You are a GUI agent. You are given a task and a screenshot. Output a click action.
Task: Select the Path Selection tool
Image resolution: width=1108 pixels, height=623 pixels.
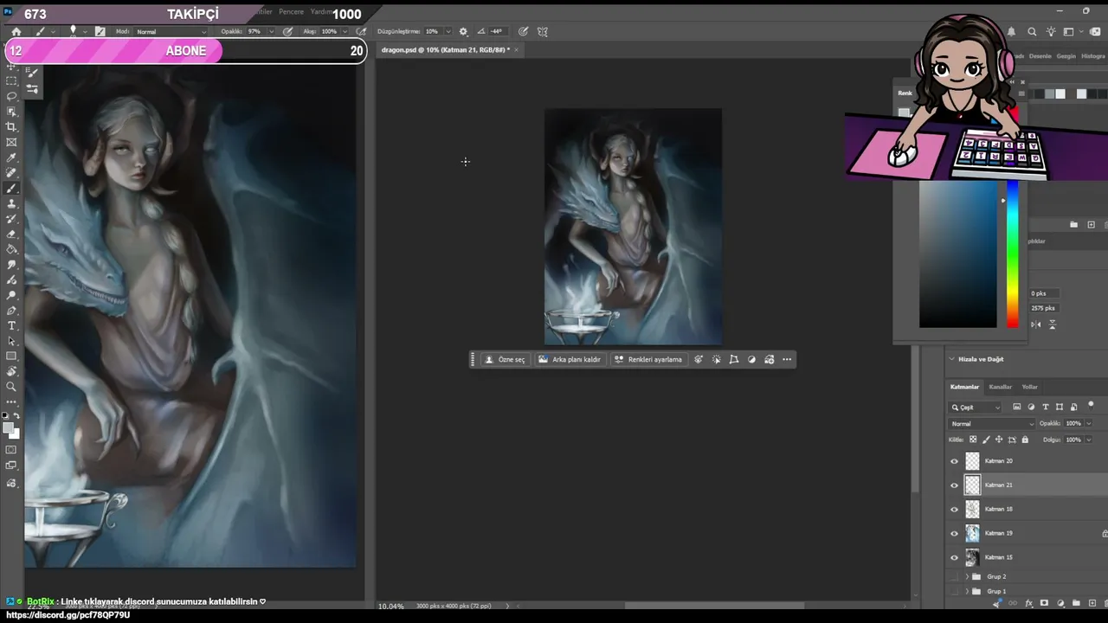pyautogui.click(x=11, y=341)
